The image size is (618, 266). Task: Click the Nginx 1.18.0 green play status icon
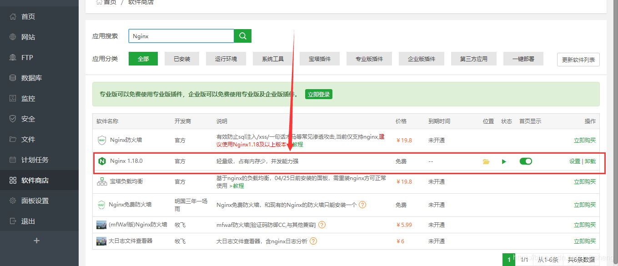504,161
